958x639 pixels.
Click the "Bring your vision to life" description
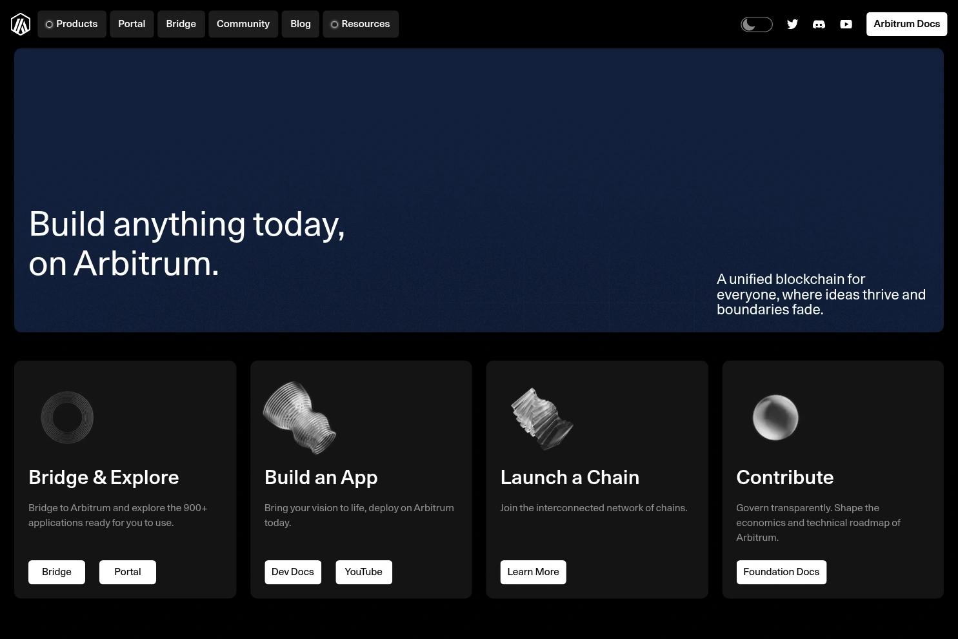click(x=359, y=515)
